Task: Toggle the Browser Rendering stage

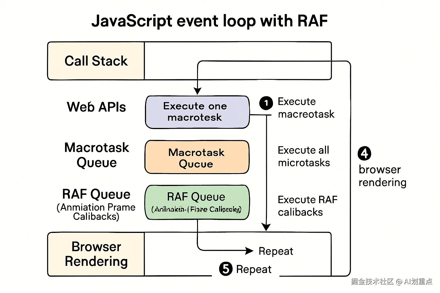Action: pyautogui.click(x=96, y=254)
